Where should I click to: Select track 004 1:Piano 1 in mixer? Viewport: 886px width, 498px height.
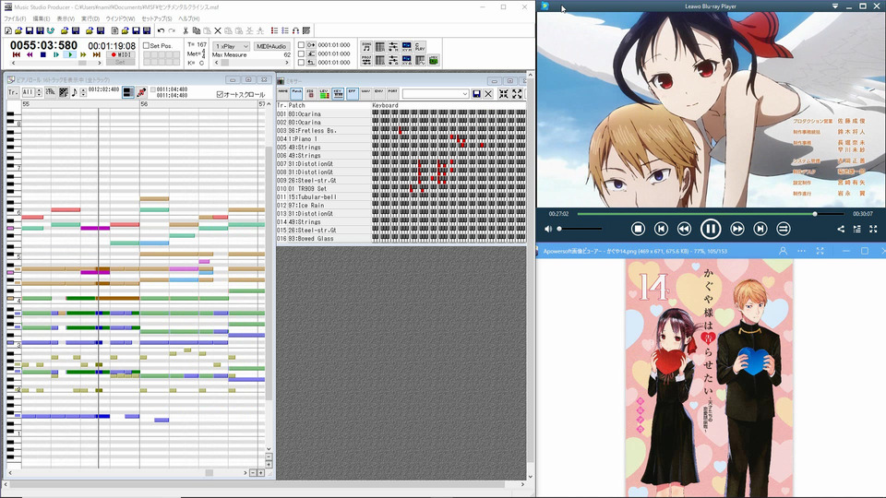coord(323,138)
